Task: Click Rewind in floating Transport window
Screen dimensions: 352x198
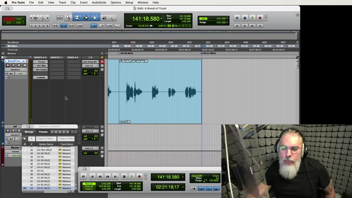Action: (x=100, y=177)
